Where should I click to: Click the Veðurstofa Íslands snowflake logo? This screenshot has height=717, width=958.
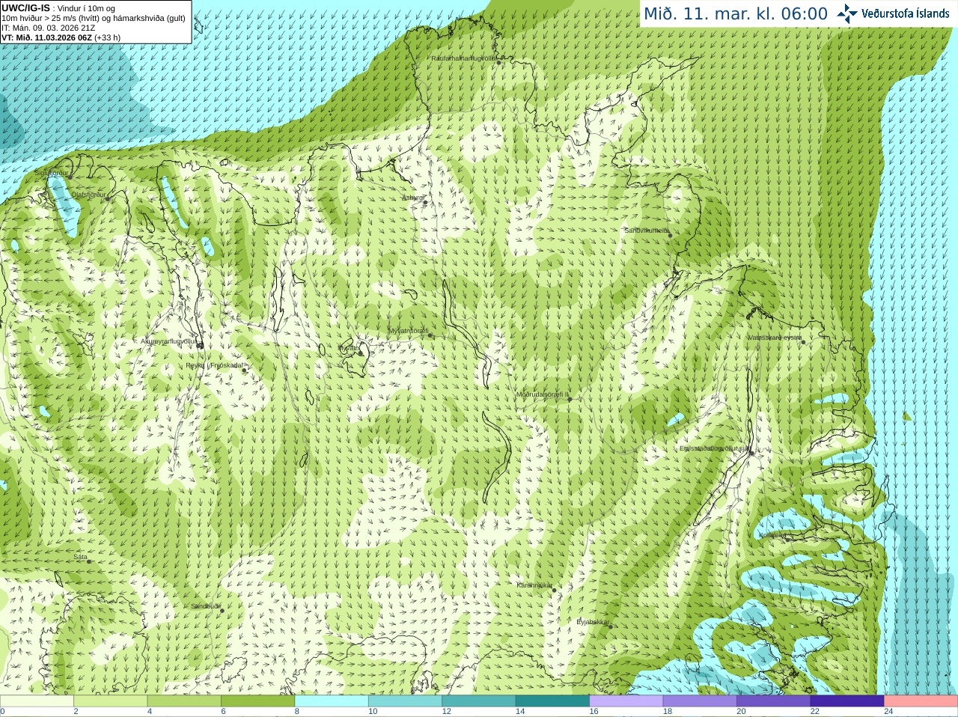[847, 13]
